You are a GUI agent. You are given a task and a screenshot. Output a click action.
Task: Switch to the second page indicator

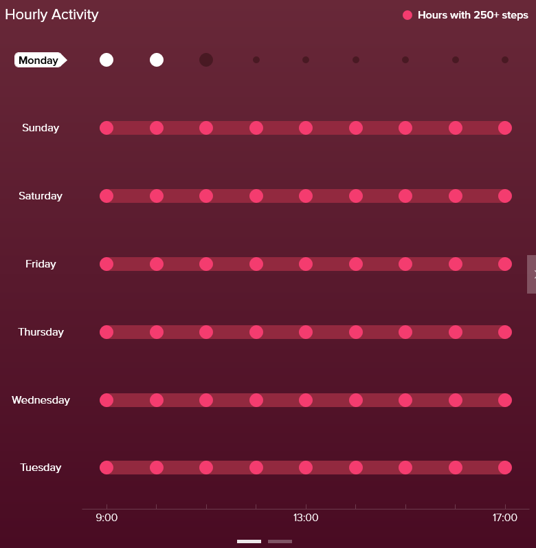coord(280,542)
